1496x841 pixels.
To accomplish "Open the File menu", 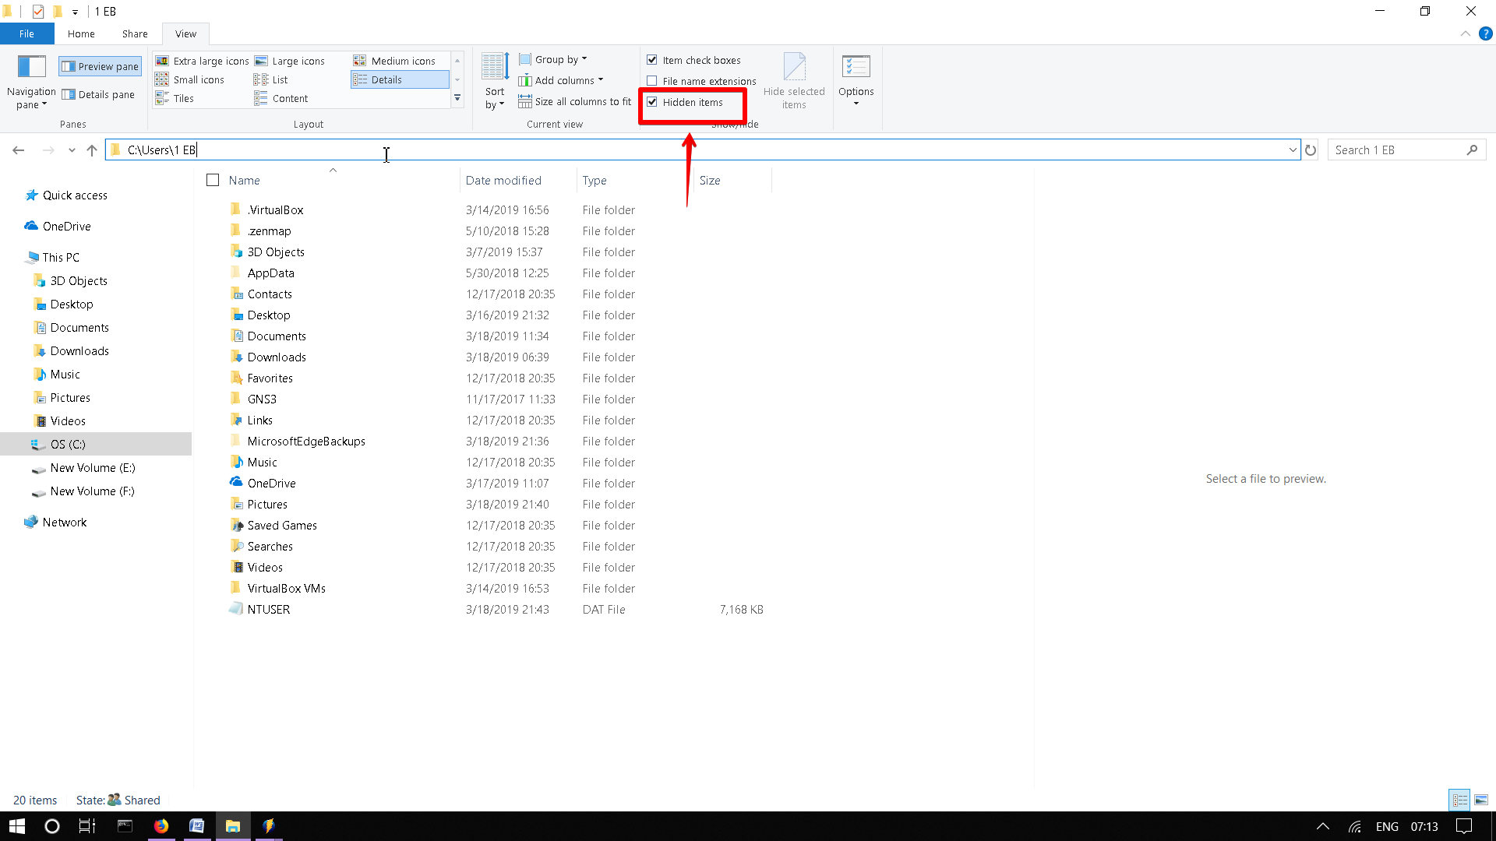I will [x=26, y=33].
